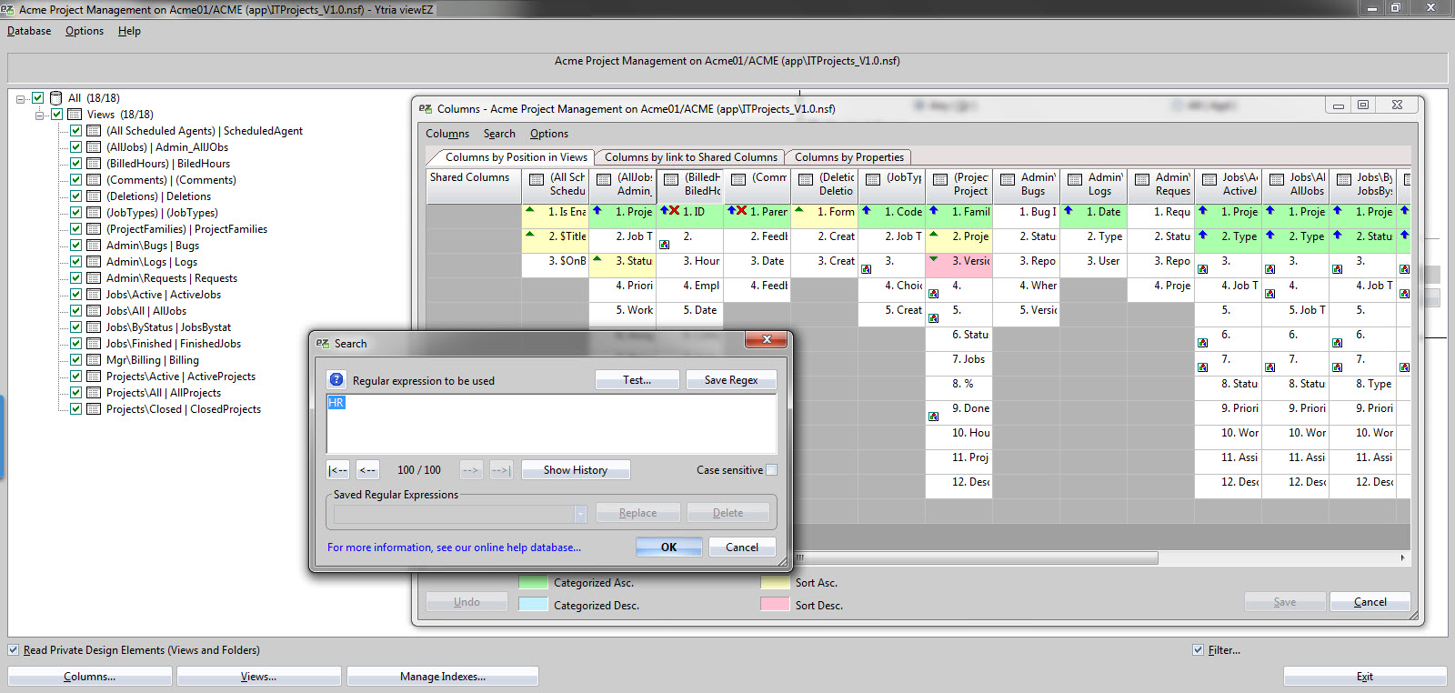Image resolution: width=1455 pixels, height=693 pixels.
Task: Open the Saved Regular Expressions dropdown
Action: [580, 514]
